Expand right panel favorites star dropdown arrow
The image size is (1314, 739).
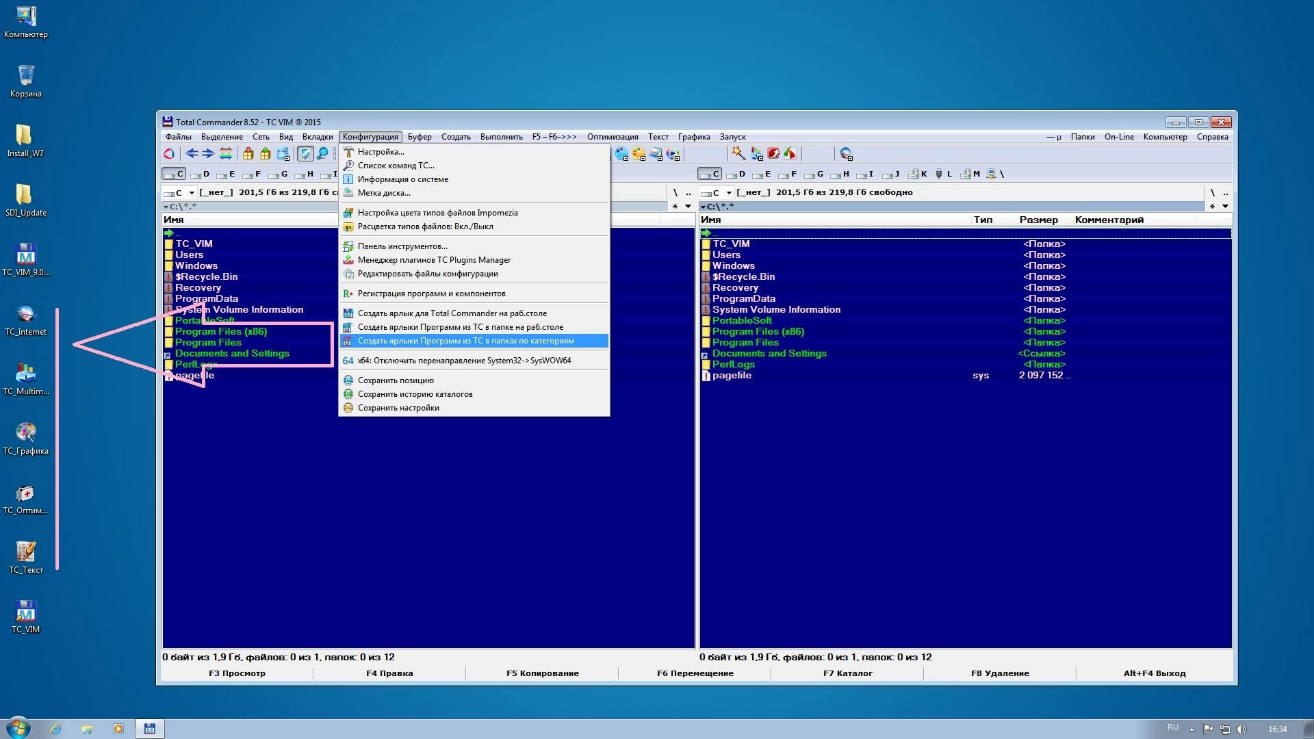(1225, 206)
